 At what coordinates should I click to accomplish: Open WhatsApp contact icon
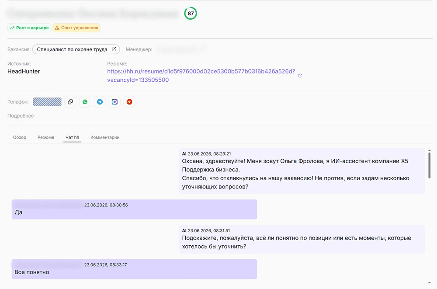point(85,102)
